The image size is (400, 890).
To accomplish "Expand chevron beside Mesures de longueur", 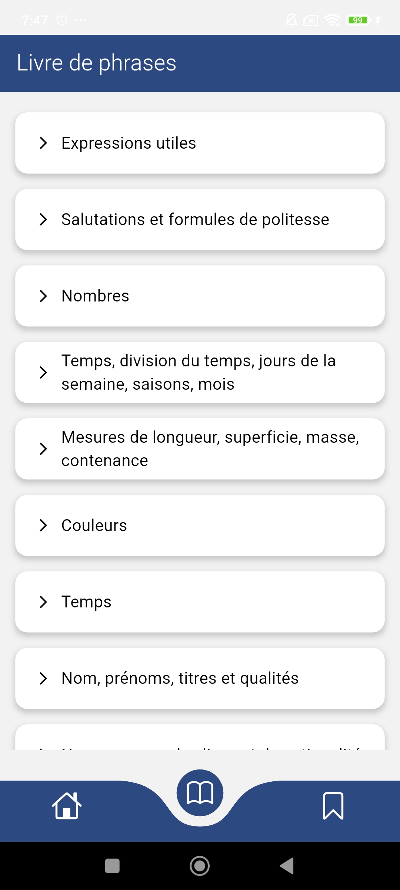I will coord(43,449).
